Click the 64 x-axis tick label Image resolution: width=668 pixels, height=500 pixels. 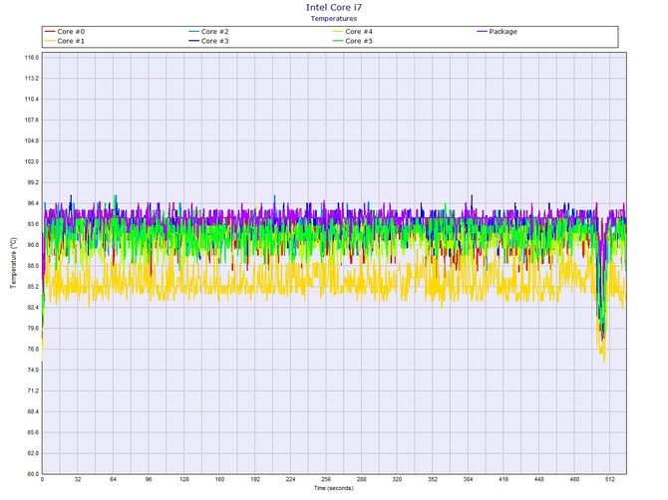pos(114,479)
